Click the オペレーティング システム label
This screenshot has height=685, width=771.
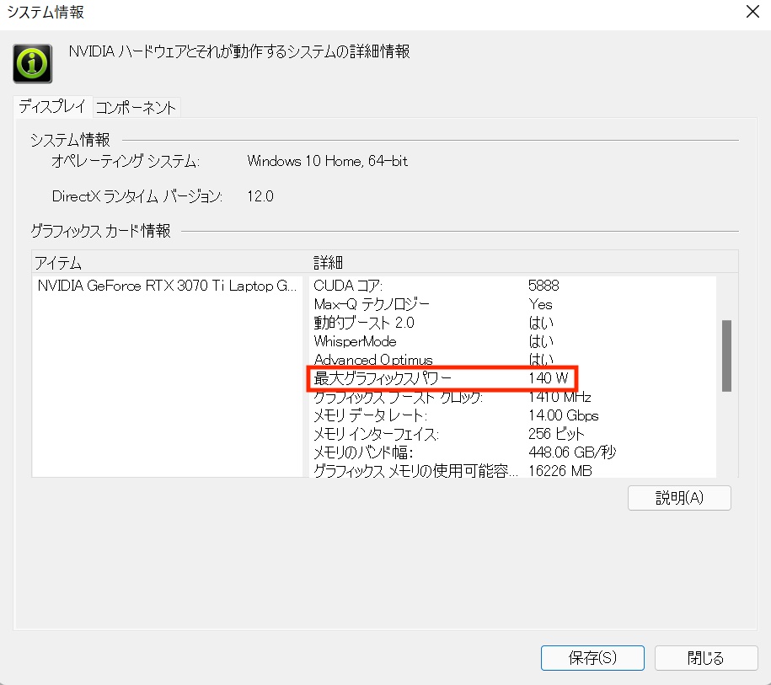pos(126,161)
